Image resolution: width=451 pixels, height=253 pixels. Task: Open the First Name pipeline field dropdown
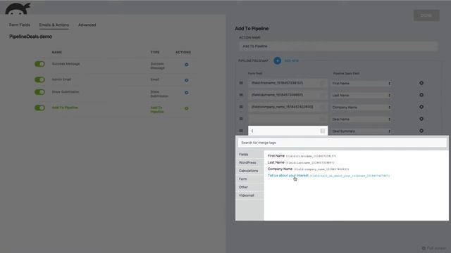click(x=361, y=83)
